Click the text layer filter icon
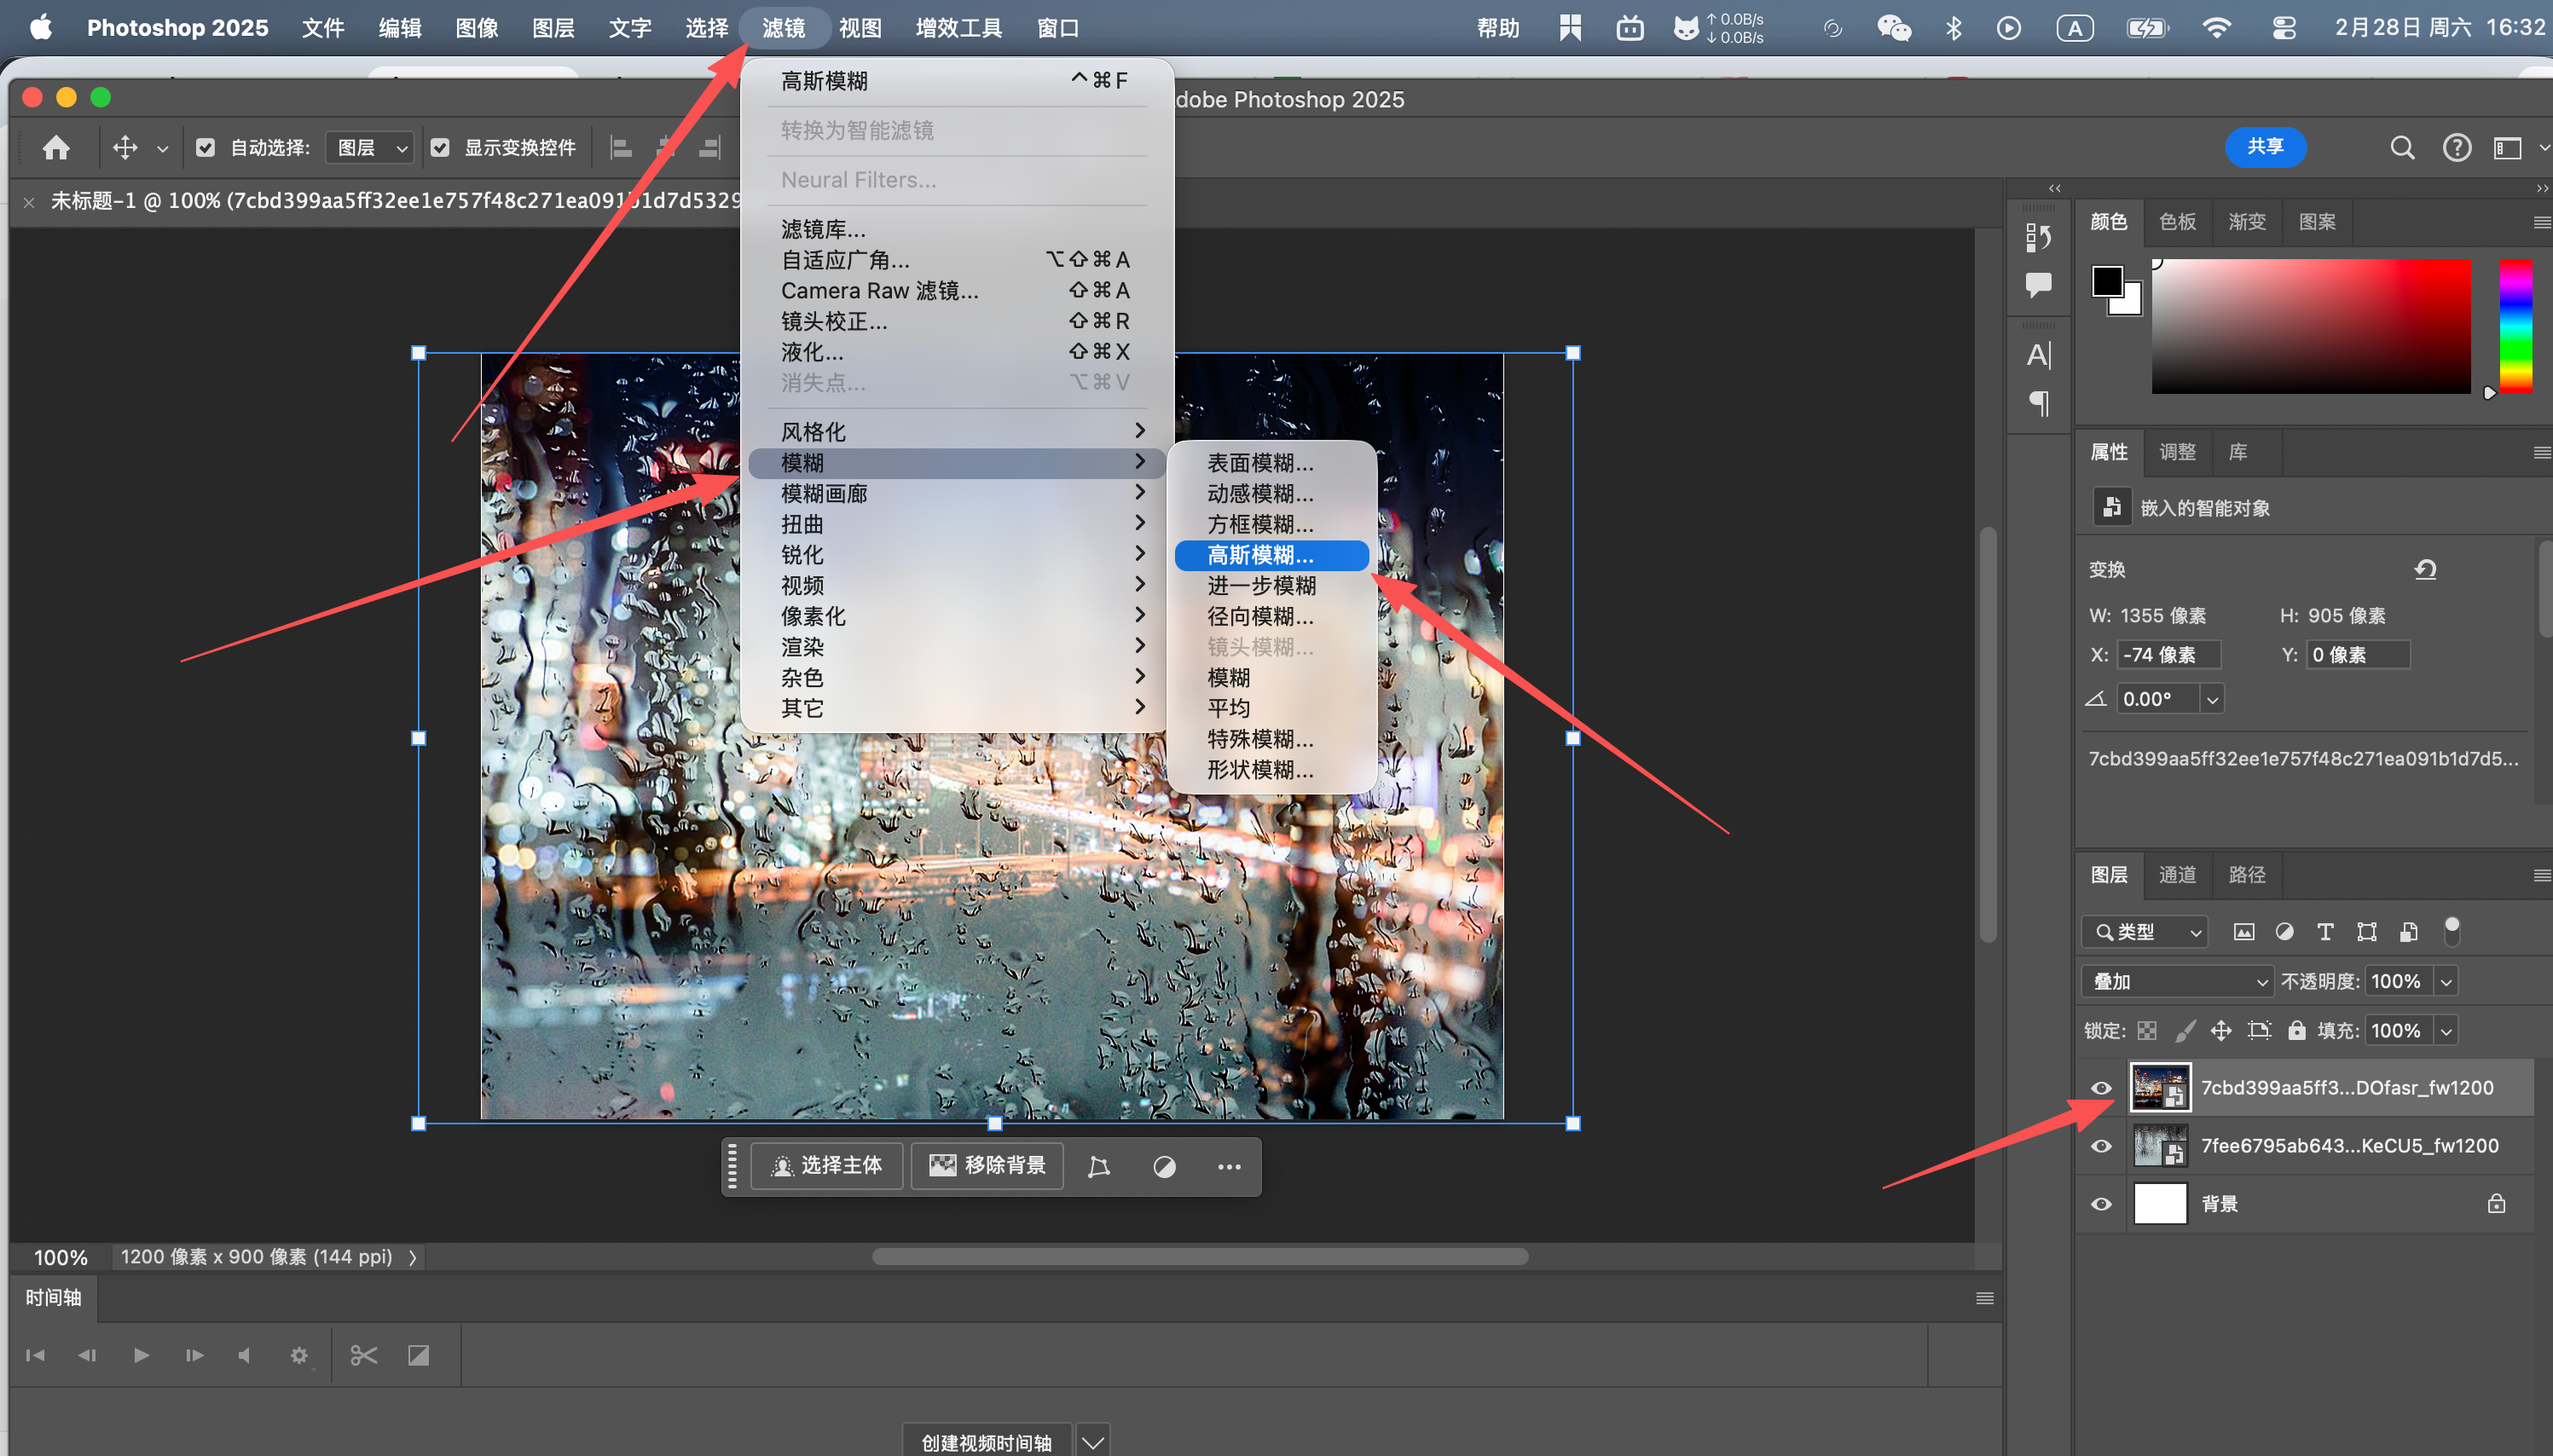The width and height of the screenshot is (2553, 1456). coord(2325,932)
